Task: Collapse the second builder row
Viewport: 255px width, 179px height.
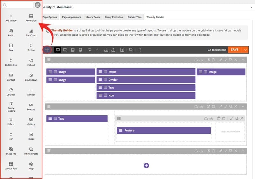Action: coord(243,107)
